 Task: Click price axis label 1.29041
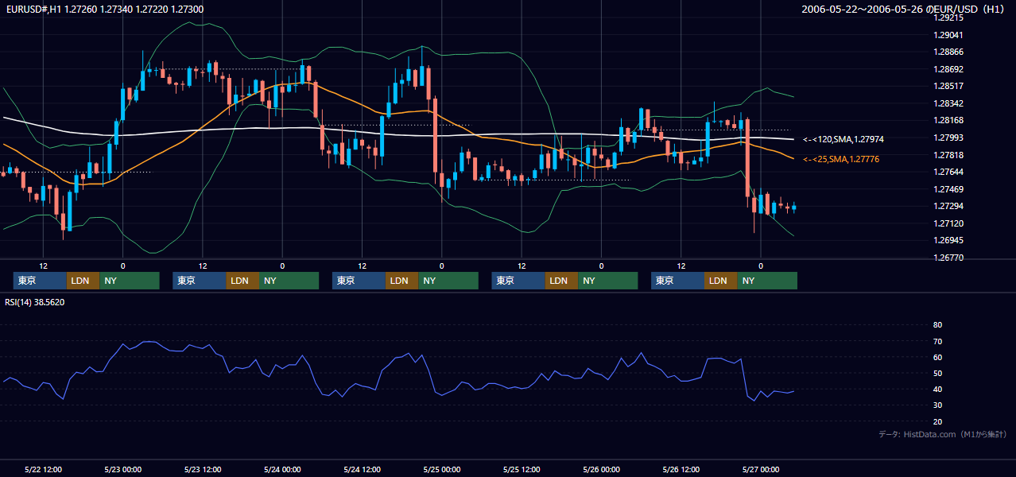[x=948, y=35]
